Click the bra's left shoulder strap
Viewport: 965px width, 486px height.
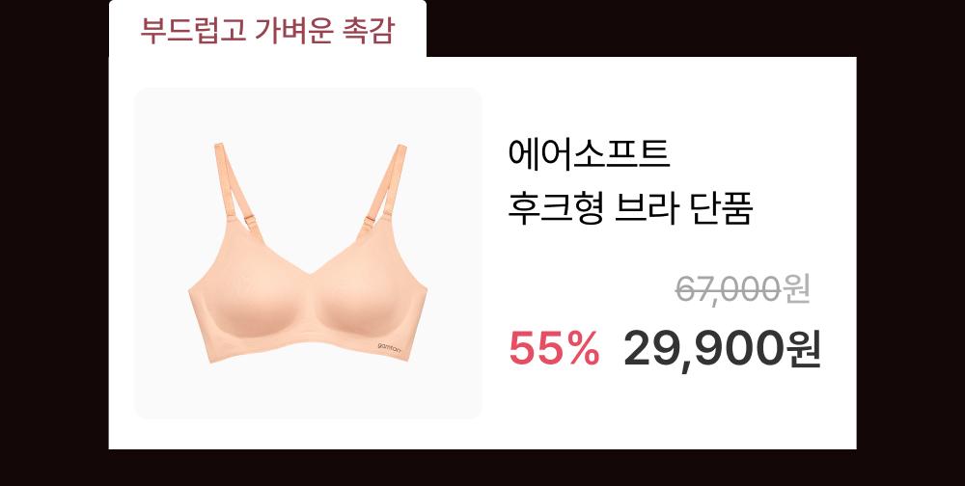pyautogui.click(x=237, y=189)
